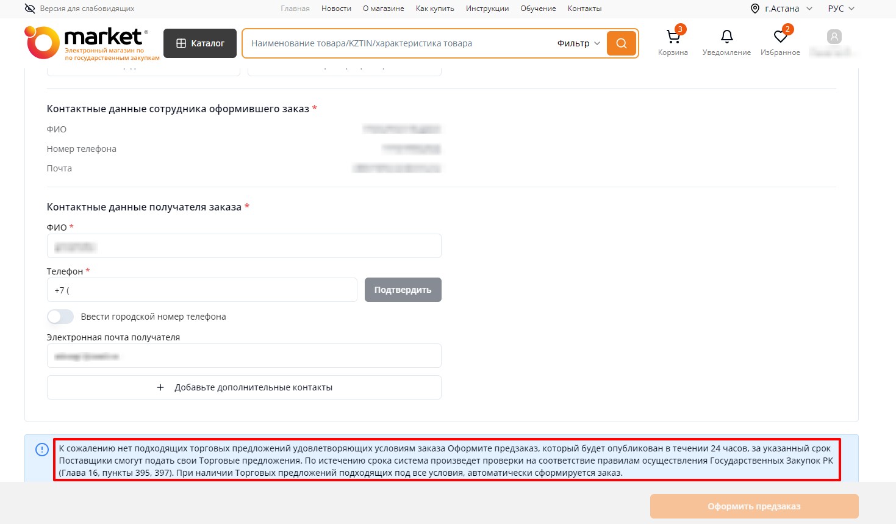
Task: Toggle the city phone number switch
Action: (x=60, y=317)
